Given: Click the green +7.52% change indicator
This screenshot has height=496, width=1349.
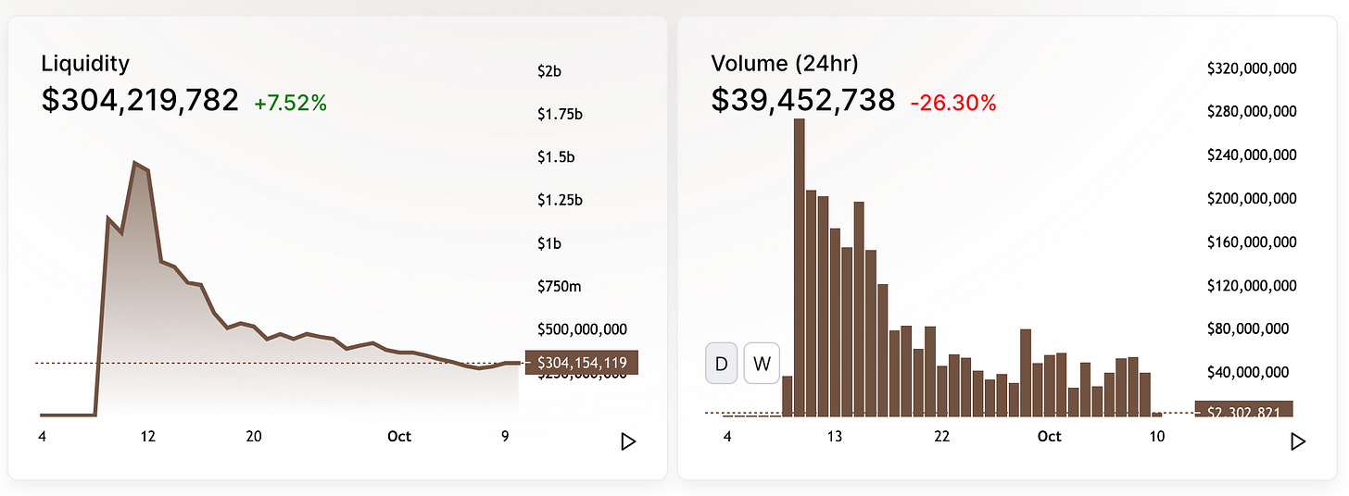Looking at the screenshot, I should pos(290,103).
